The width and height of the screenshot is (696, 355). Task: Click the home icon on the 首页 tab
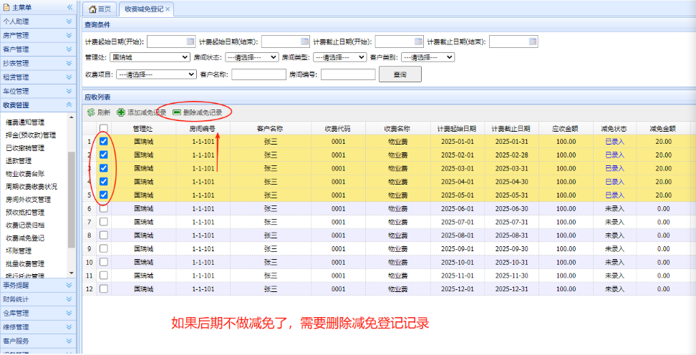(92, 9)
